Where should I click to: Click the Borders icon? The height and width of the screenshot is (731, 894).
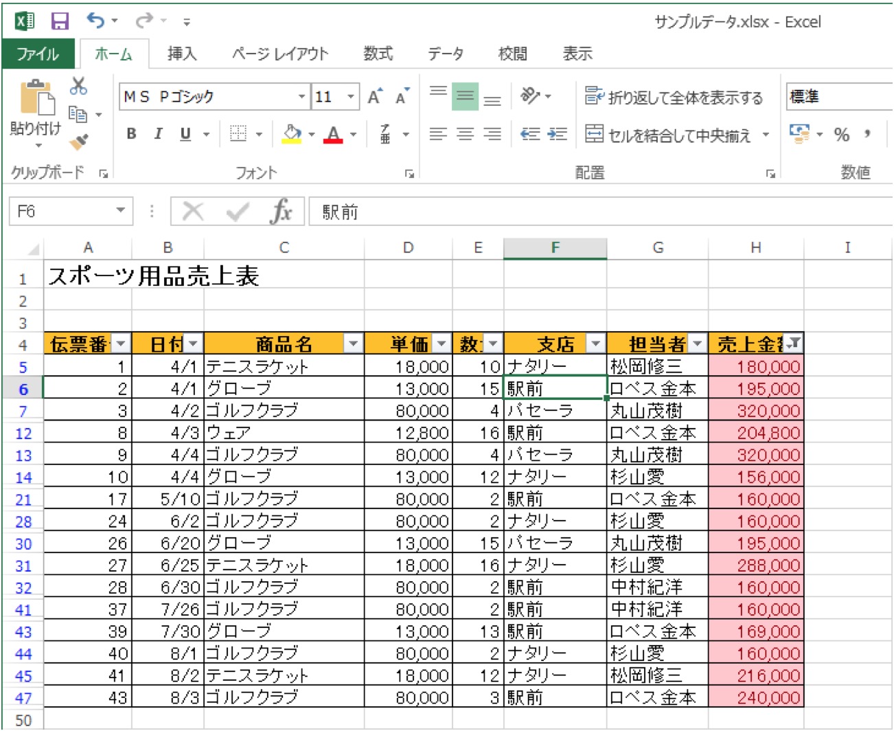[x=238, y=134]
